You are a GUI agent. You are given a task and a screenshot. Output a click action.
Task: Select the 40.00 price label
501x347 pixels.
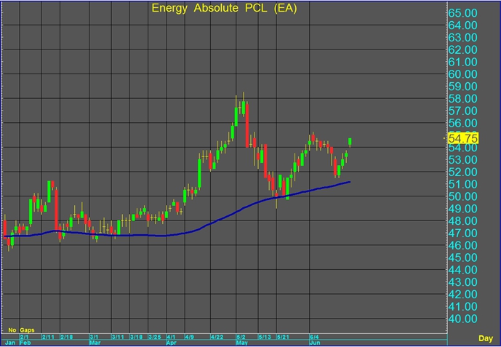pyautogui.click(x=462, y=319)
